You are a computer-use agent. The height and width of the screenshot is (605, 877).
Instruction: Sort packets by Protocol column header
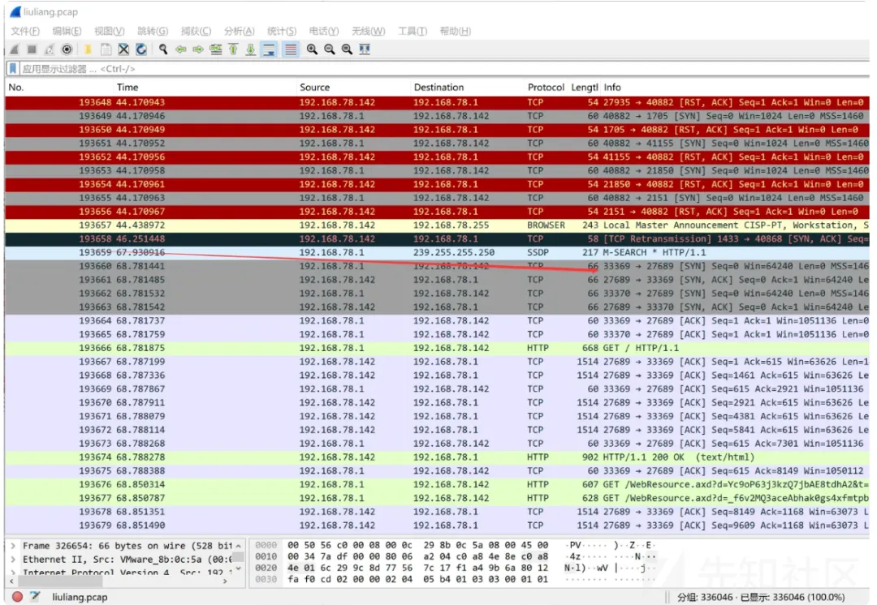pyautogui.click(x=545, y=88)
